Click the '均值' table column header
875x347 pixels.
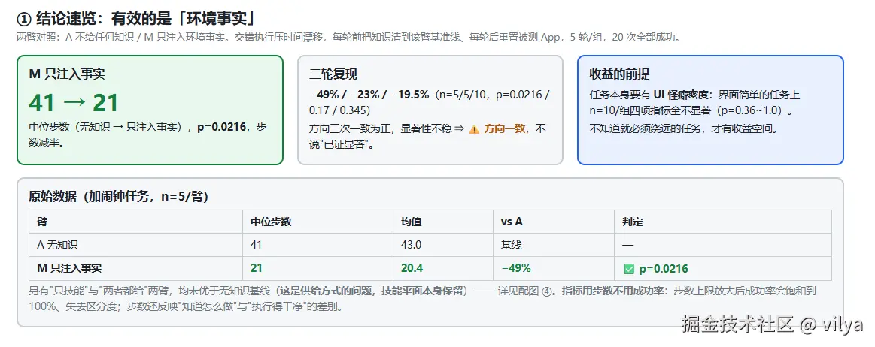tap(412, 222)
